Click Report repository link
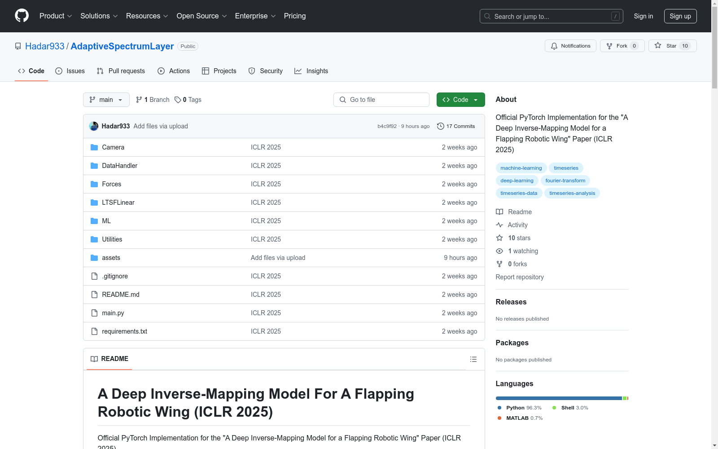Screen dimensions: 718x449 tap(520, 277)
